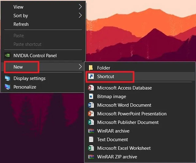The height and width of the screenshot is (163, 196).
Task: Click the WinRAR ZIP archive icon
Action: pyautogui.click(x=91, y=157)
